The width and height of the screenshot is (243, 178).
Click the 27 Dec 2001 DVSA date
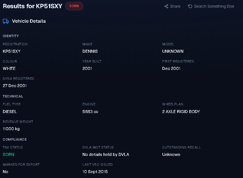click(15, 86)
